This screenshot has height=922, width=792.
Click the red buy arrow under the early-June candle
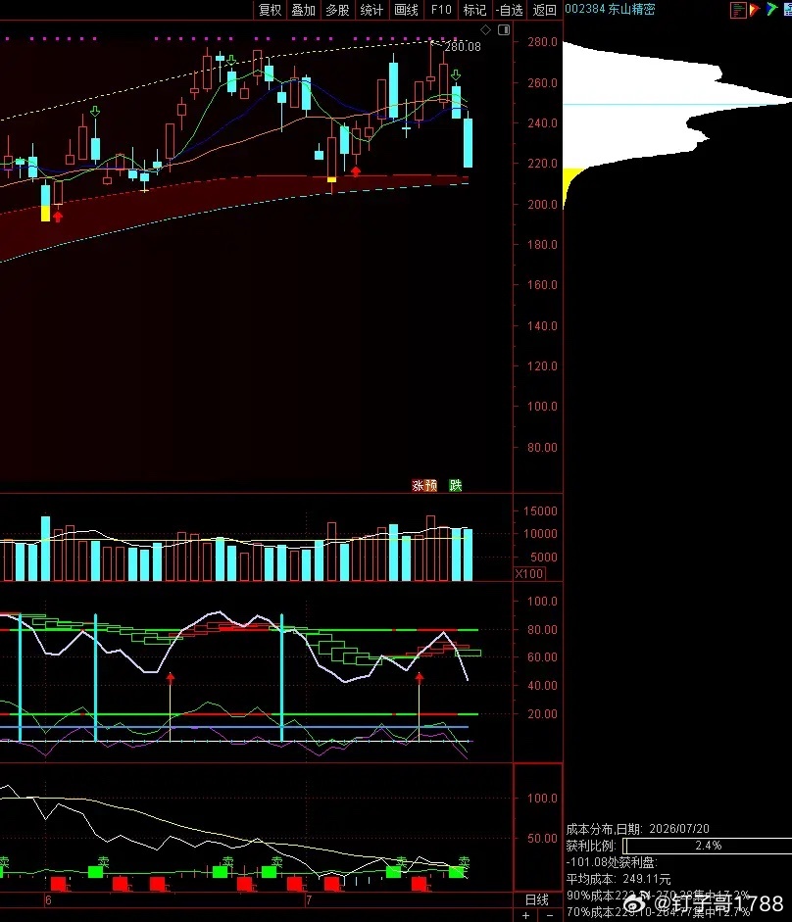point(58,217)
